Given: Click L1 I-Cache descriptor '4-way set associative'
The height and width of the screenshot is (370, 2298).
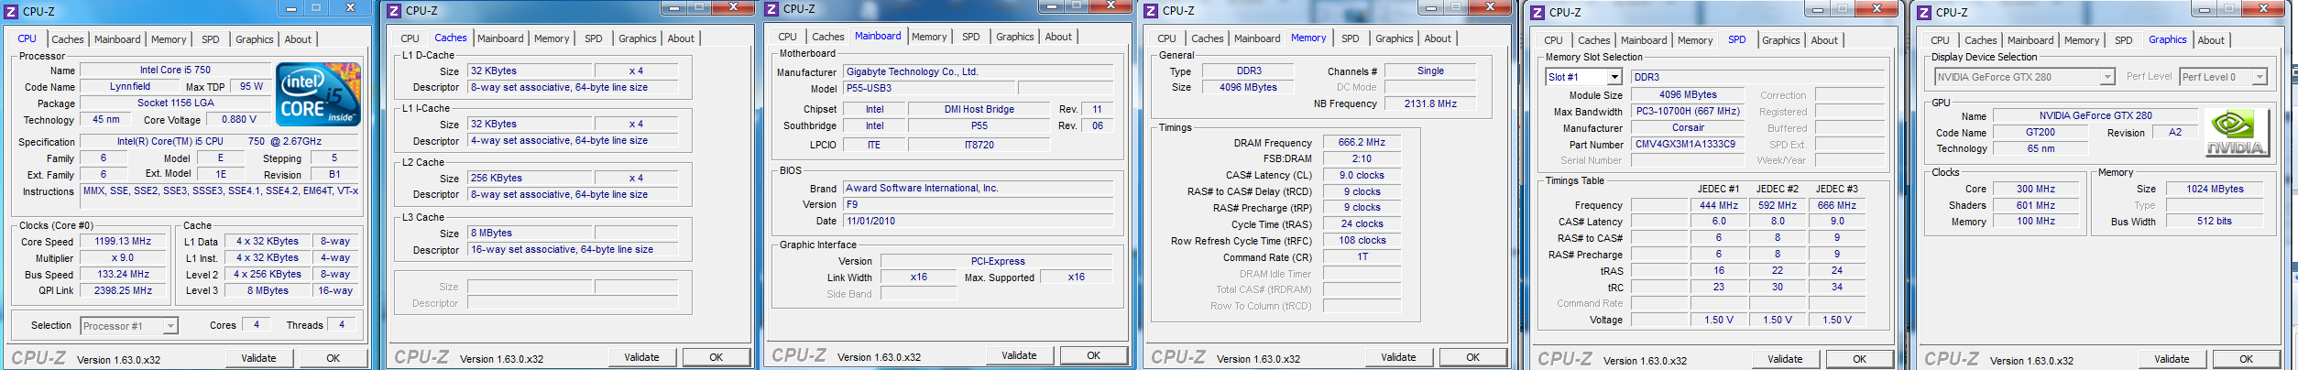Looking at the screenshot, I should coord(573,141).
